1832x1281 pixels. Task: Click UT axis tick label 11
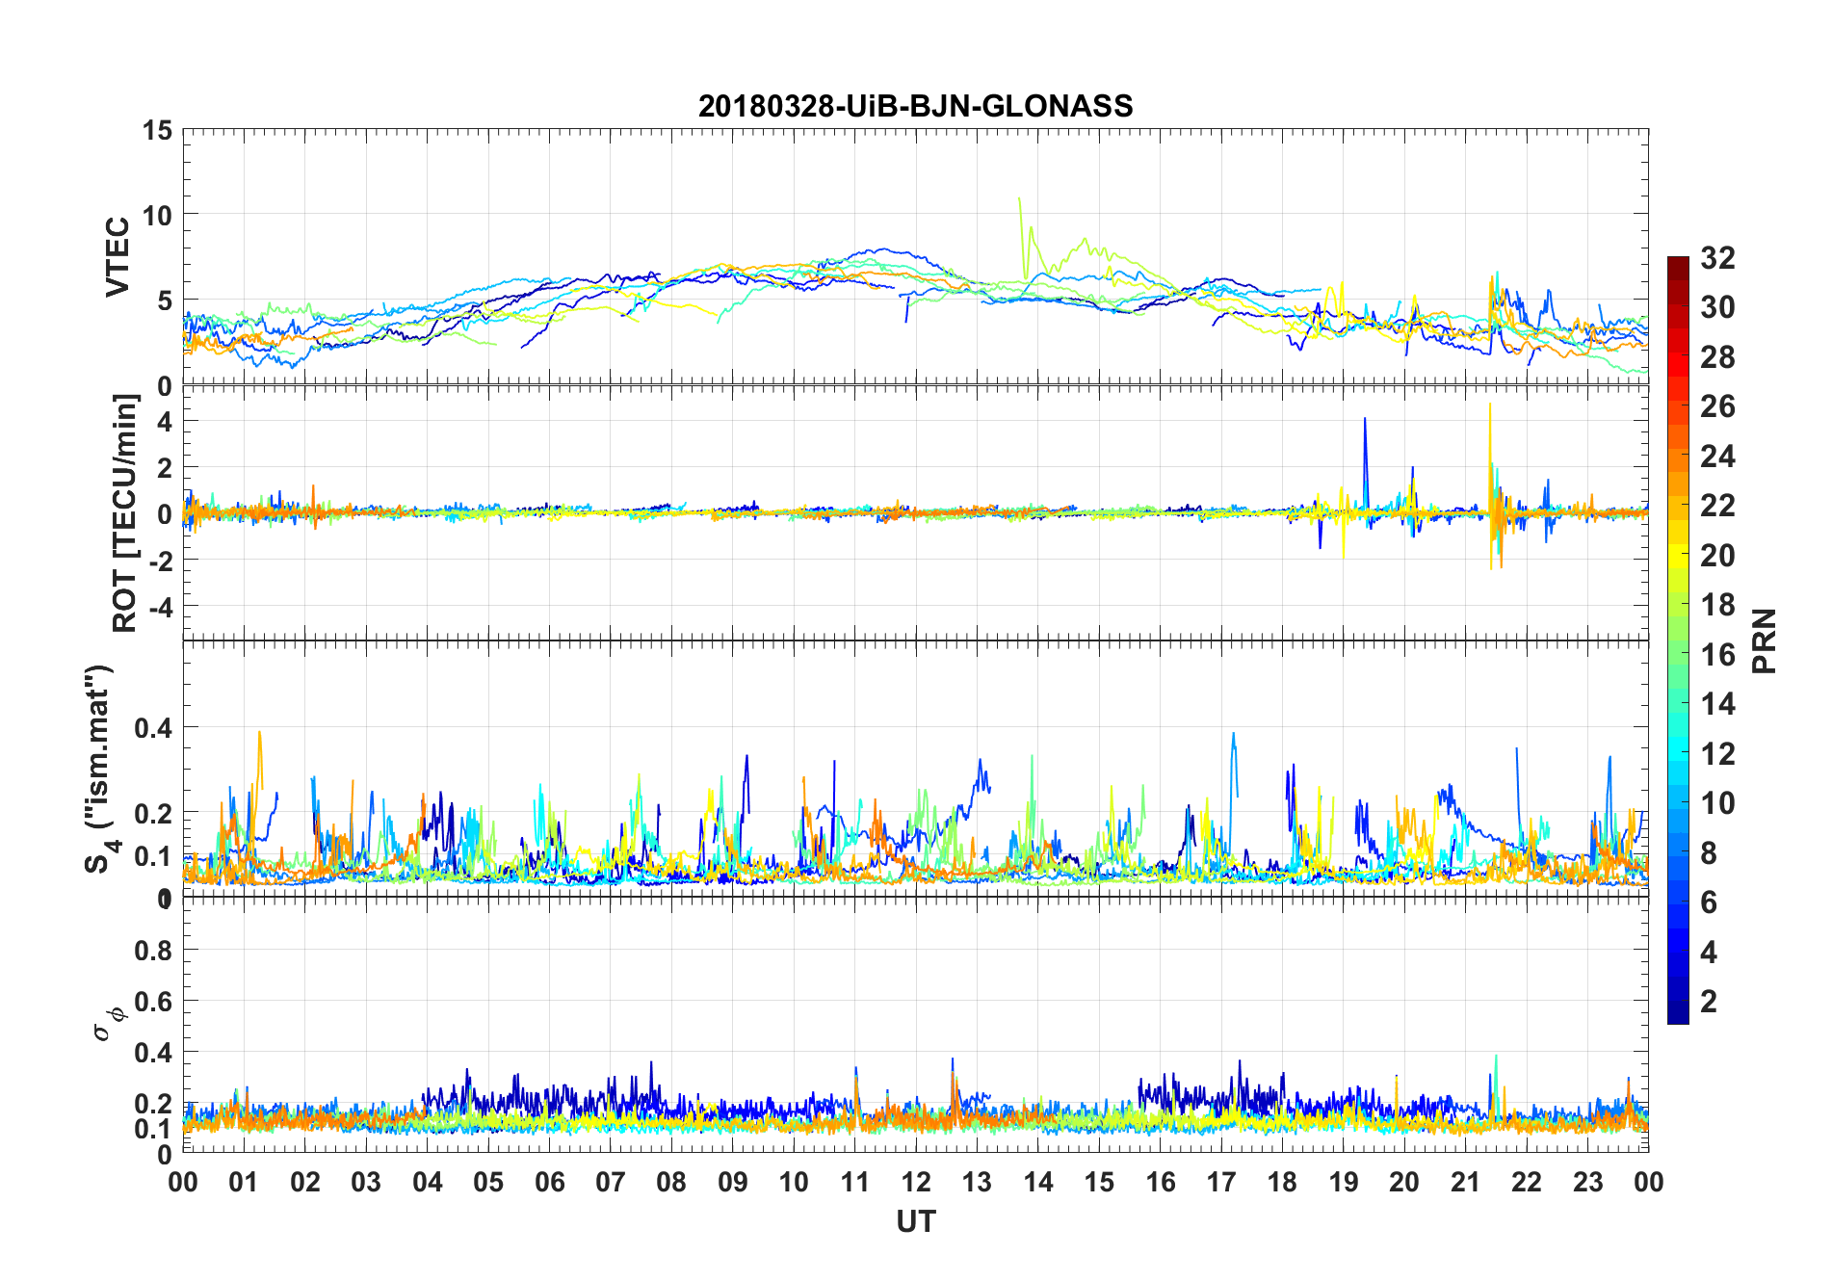click(x=855, y=1182)
